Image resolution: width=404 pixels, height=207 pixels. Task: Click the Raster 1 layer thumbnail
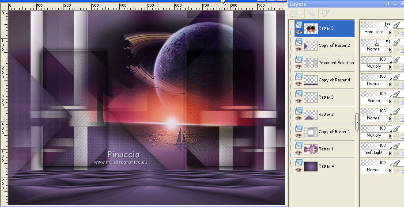(x=310, y=149)
